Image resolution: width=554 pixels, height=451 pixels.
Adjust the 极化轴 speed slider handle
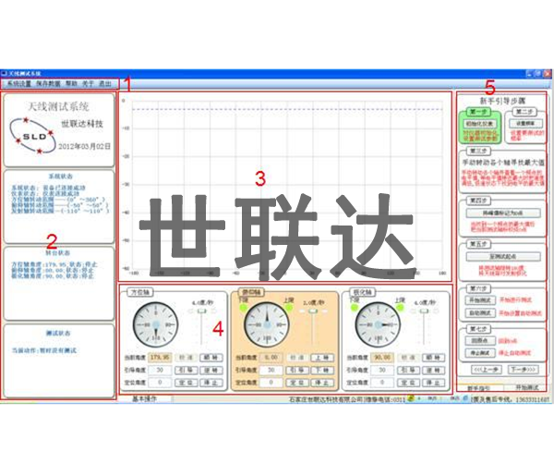424,311
